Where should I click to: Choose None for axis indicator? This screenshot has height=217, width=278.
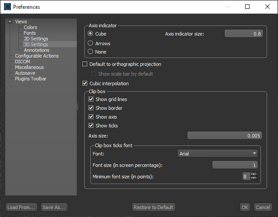(91, 52)
